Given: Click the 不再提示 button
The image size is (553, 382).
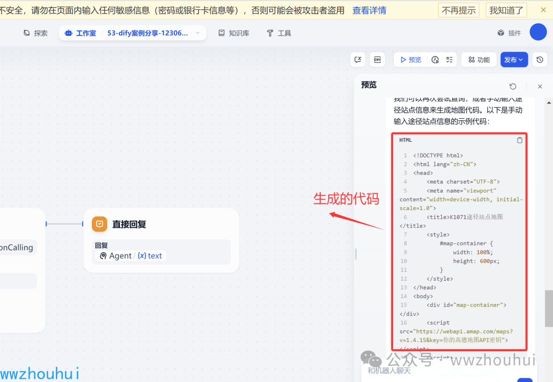Looking at the screenshot, I should pyautogui.click(x=459, y=10).
